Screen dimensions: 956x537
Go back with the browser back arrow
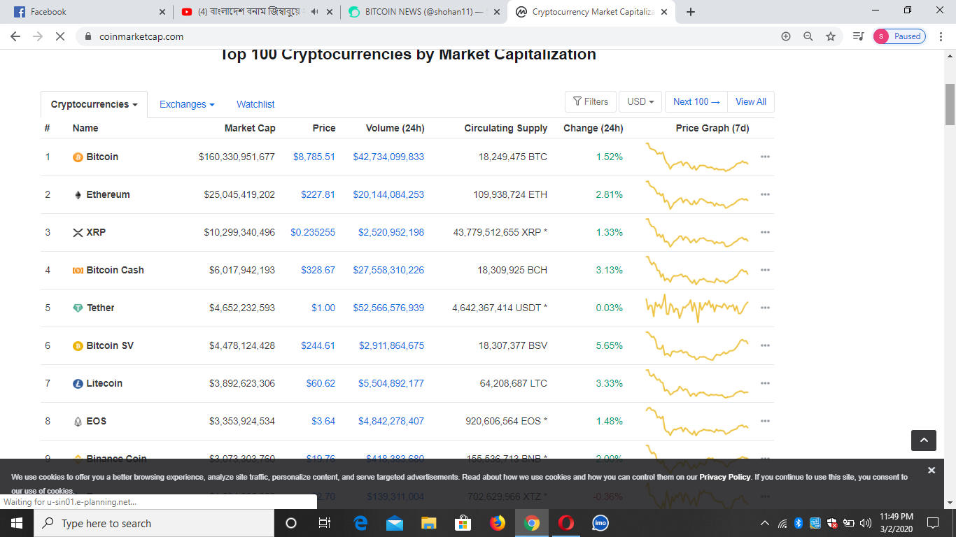point(15,36)
